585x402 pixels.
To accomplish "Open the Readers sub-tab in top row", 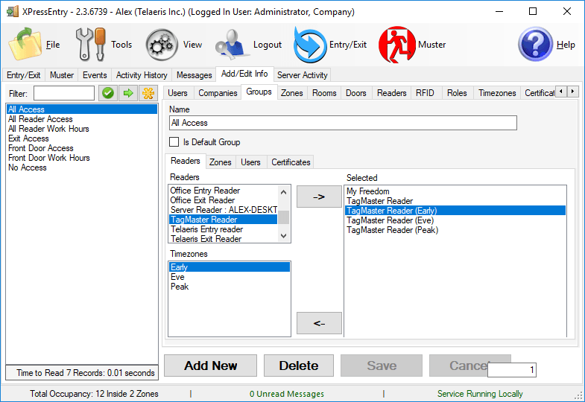I will (391, 93).
